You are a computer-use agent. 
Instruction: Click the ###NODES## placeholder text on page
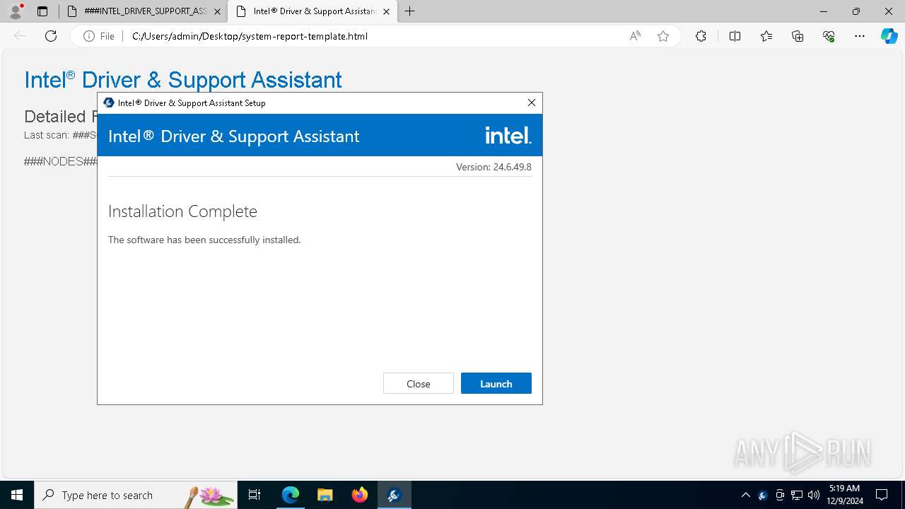coord(60,161)
